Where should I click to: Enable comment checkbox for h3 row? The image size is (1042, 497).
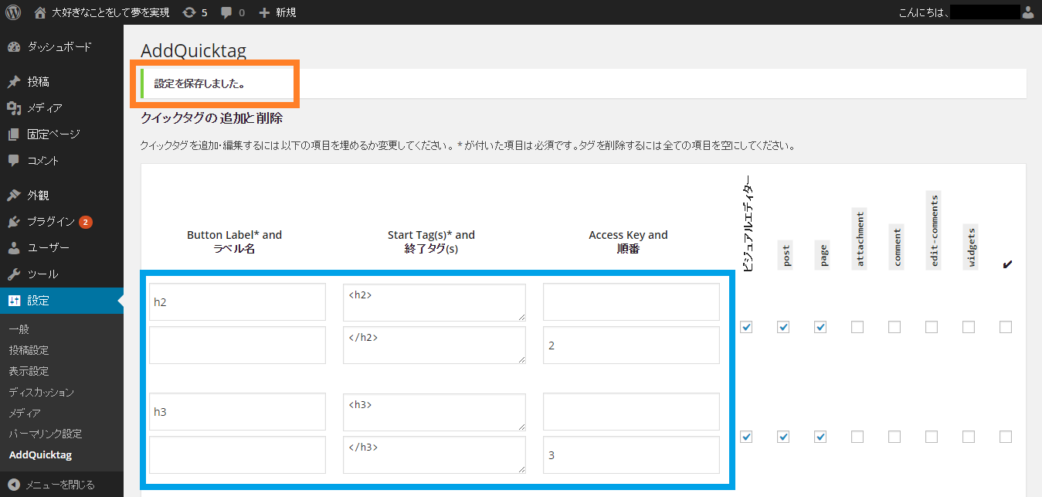click(x=894, y=437)
